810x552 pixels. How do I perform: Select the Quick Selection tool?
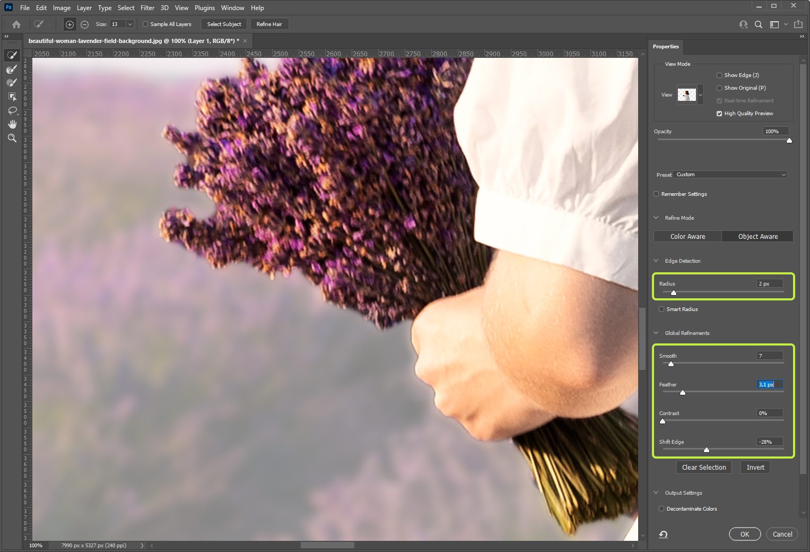12,55
